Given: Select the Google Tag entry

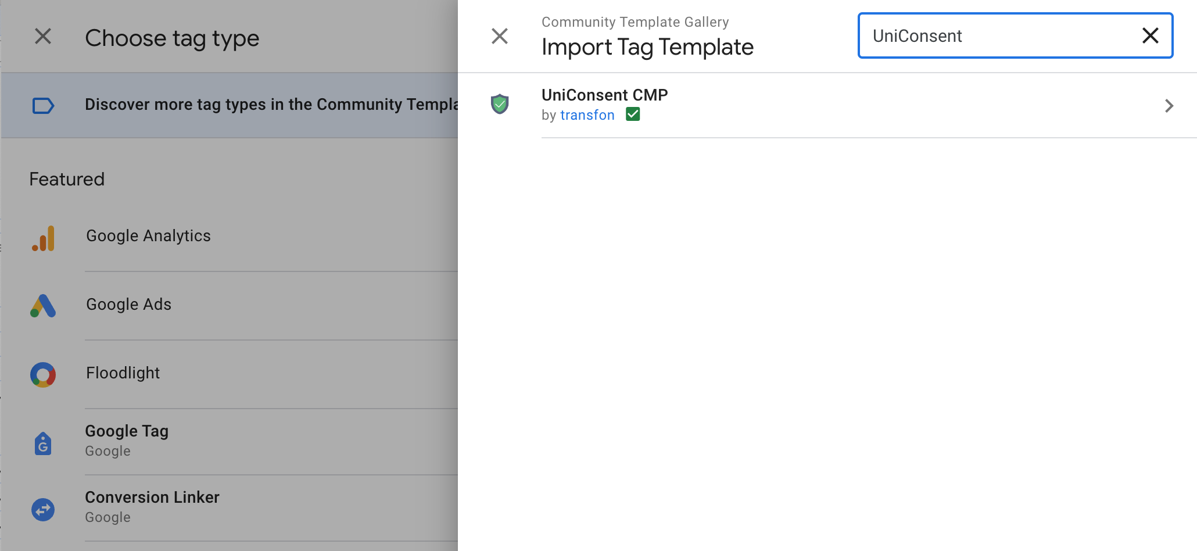Looking at the screenshot, I should (x=127, y=431).
